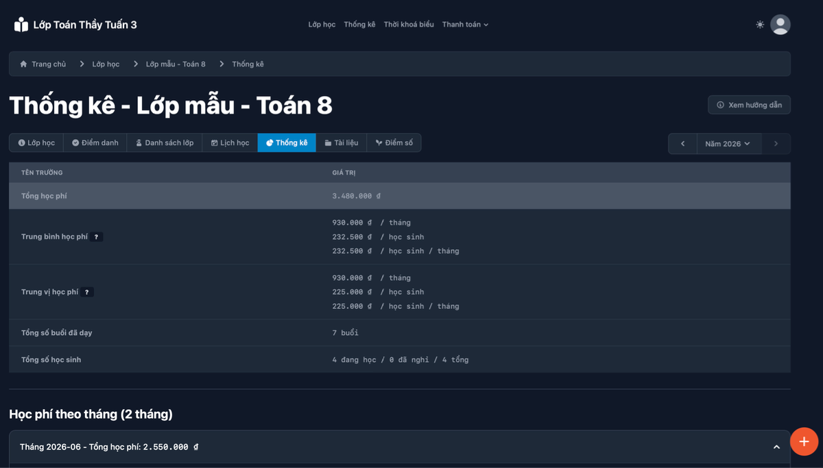Click the Tổng học phí row label
This screenshot has height=468, width=823.
(x=44, y=196)
